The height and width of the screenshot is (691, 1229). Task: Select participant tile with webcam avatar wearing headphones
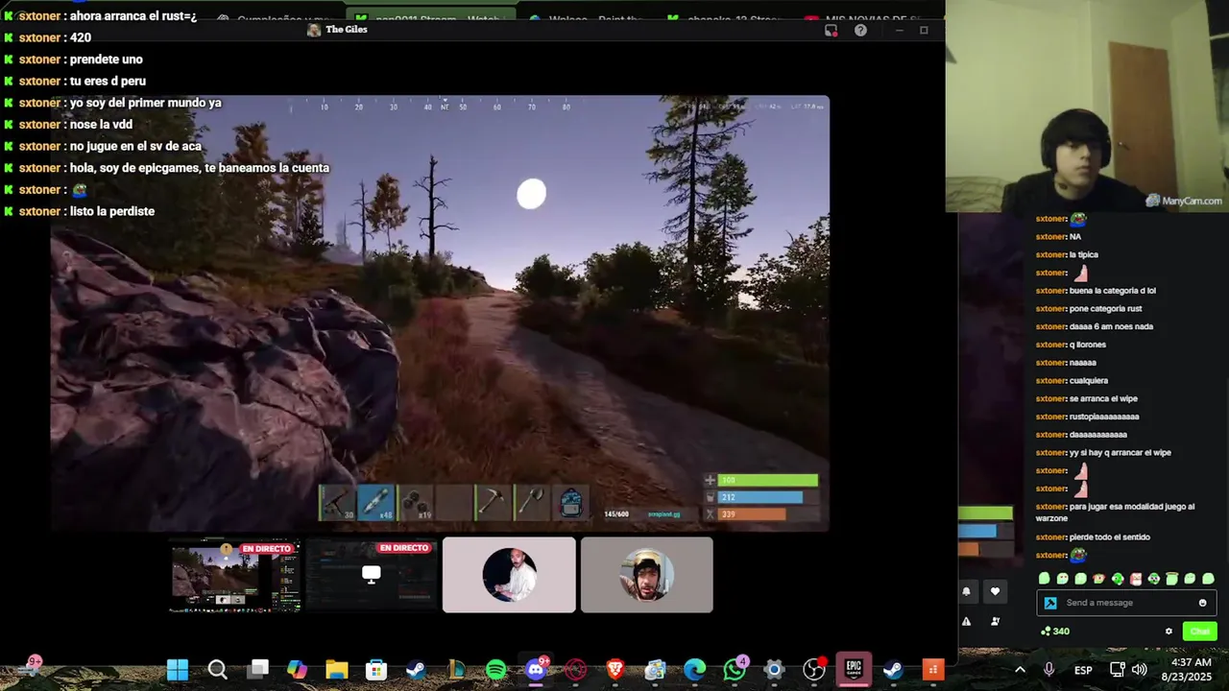pyautogui.click(x=647, y=574)
